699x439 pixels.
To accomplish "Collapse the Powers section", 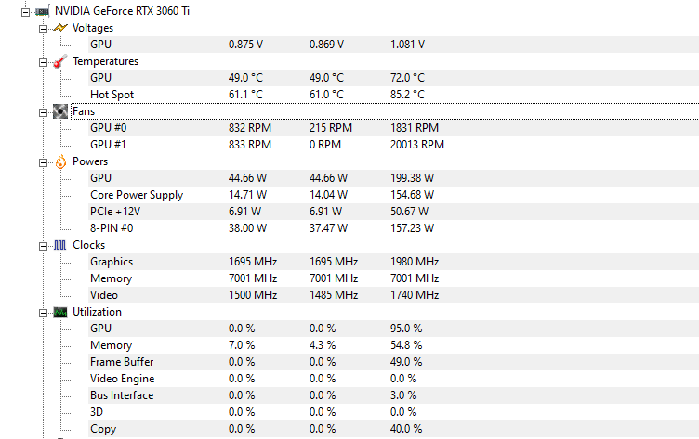I will tap(44, 163).
